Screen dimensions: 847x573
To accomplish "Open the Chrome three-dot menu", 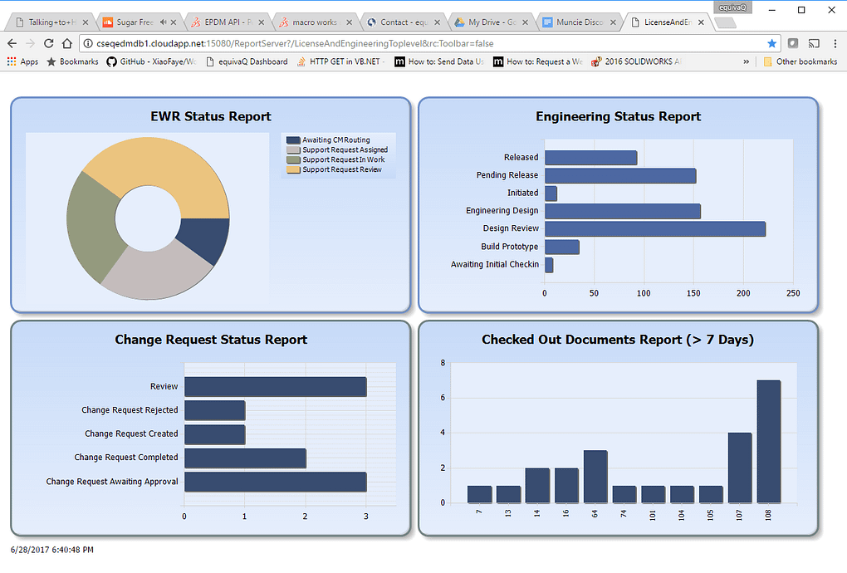I will [x=835, y=43].
